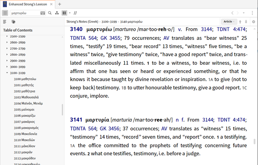Image resolution: width=258 pixels, height=165 pixels.
Task: Click the 3140 μαρτυρέω breadcrumb
Action: point(131,22)
